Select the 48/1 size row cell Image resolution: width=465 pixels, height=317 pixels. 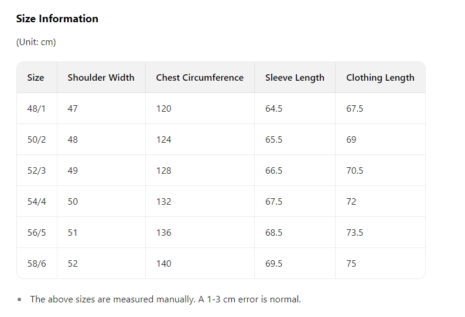pyautogui.click(x=36, y=108)
